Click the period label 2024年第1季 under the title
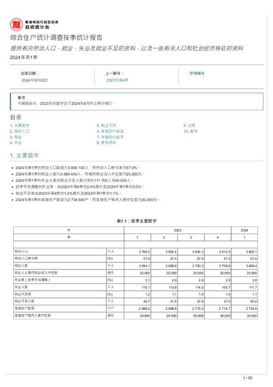This screenshot has height=387, width=273. (24, 57)
